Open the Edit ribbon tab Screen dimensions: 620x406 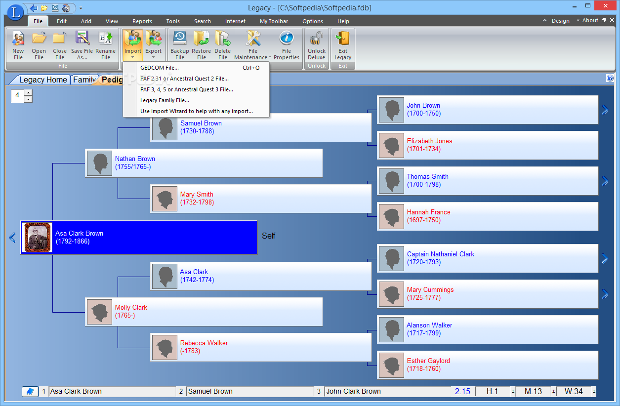coord(62,21)
